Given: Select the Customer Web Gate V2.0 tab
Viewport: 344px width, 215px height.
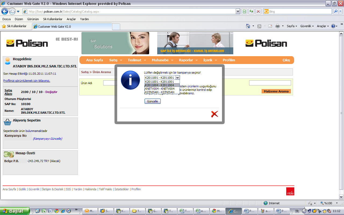Looking at the screenshot, I should point(72,27).
